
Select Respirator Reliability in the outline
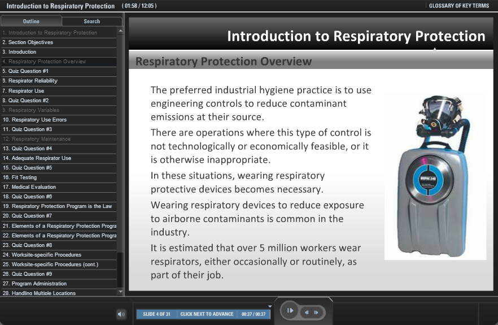pyautogui.click(x=30, y=81)
